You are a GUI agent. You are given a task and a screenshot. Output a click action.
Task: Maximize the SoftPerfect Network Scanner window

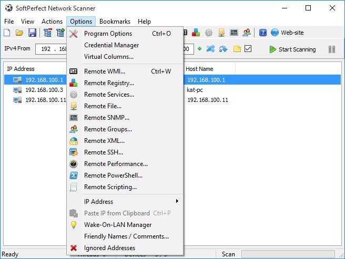(308, 8)
